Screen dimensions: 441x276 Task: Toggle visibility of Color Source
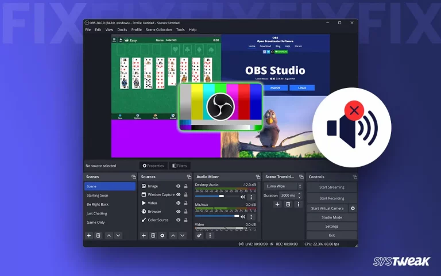(179, 220)
